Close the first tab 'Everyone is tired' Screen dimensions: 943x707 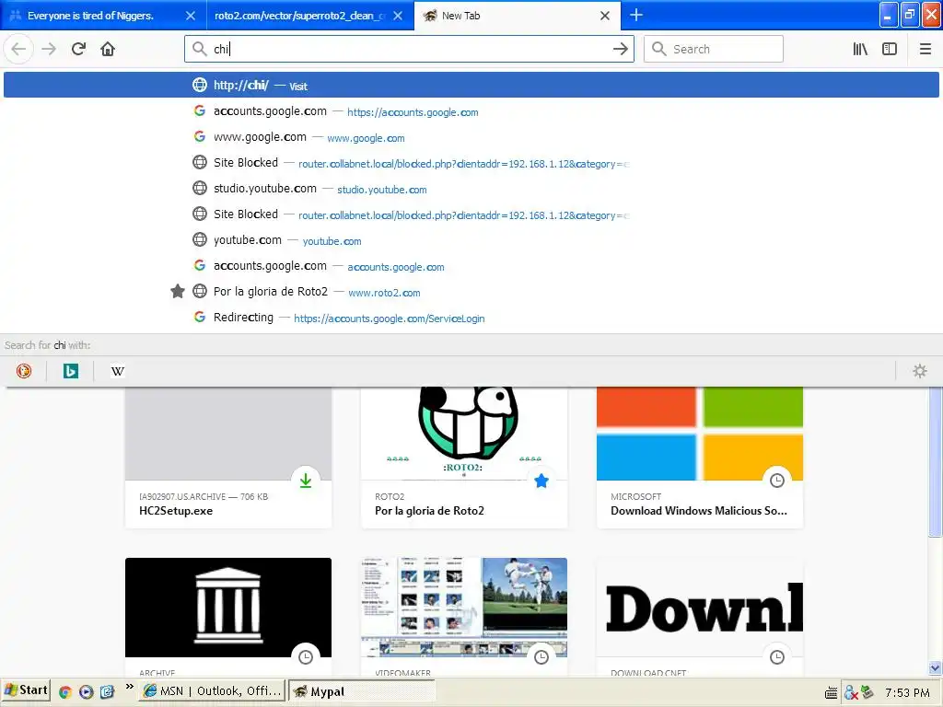(191, 16)
